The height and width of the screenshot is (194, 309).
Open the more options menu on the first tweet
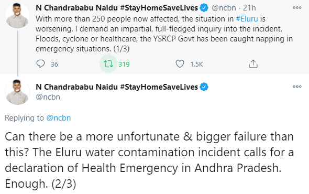click(297, 8)
